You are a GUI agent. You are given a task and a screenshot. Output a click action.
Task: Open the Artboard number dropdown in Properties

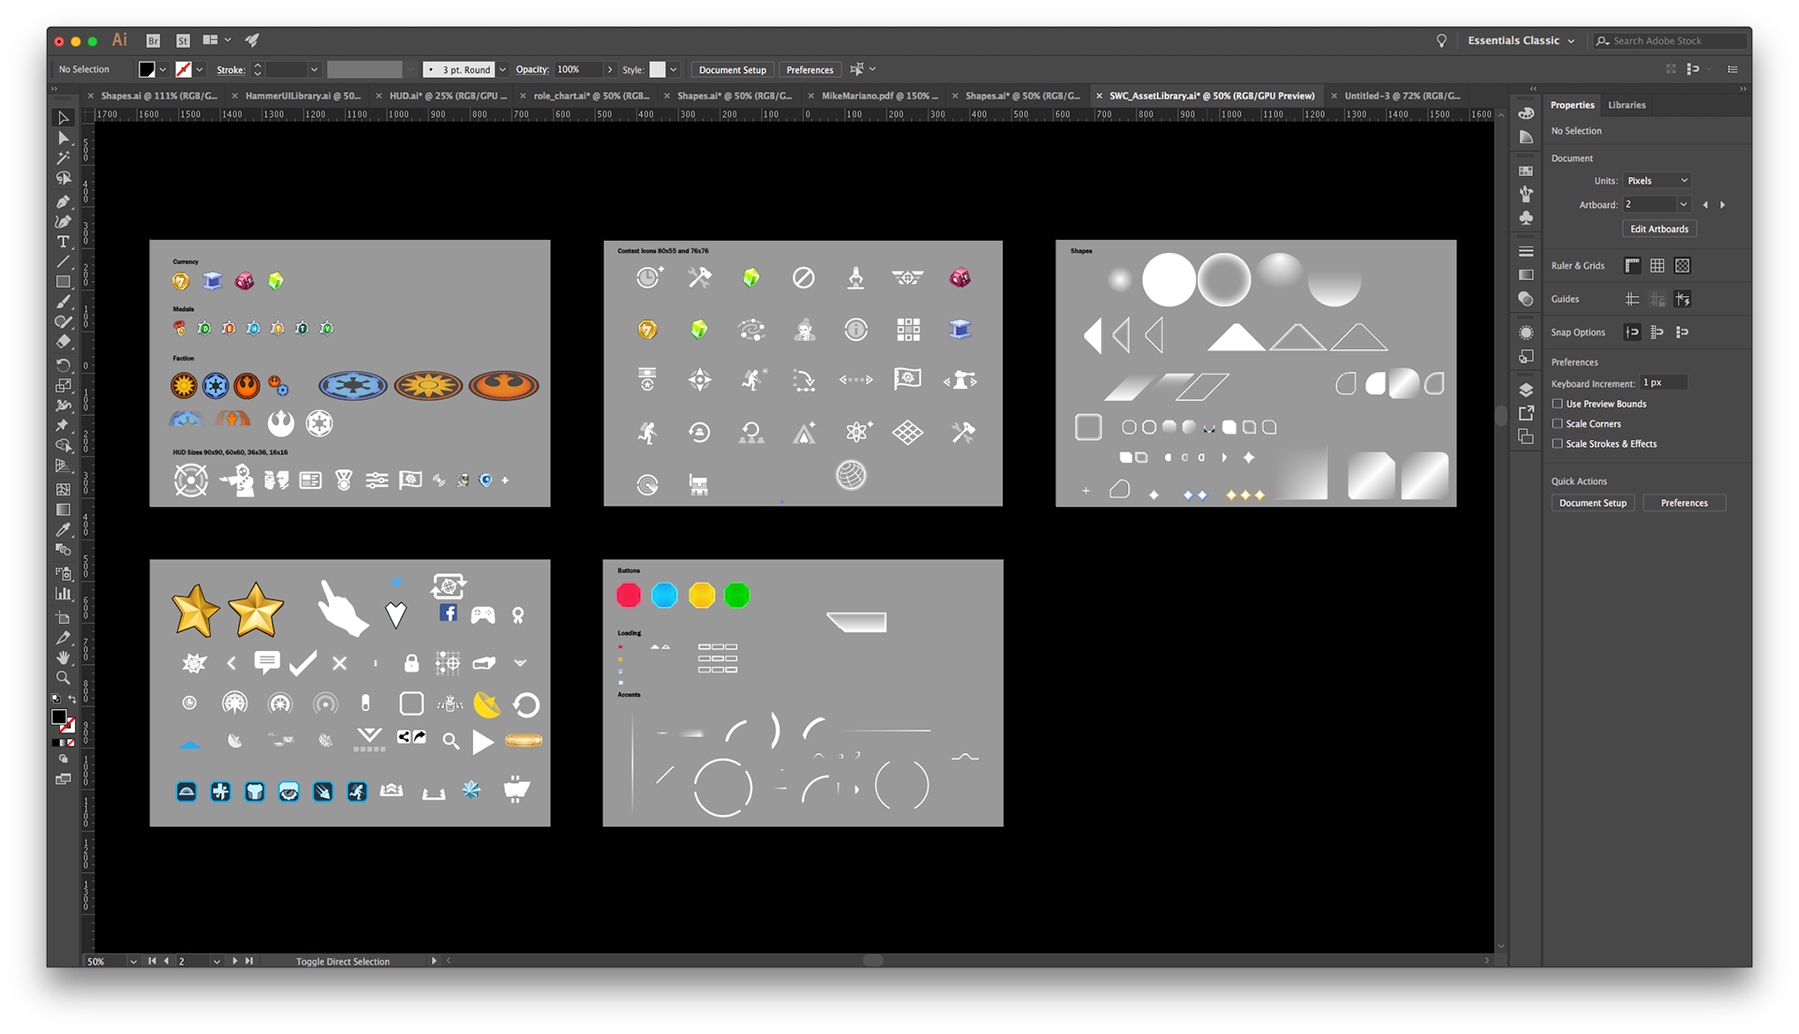[x=1683, y=205]
